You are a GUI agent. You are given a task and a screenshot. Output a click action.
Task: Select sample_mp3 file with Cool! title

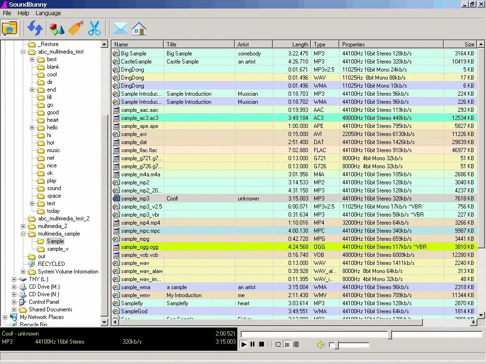coord(294,199)
